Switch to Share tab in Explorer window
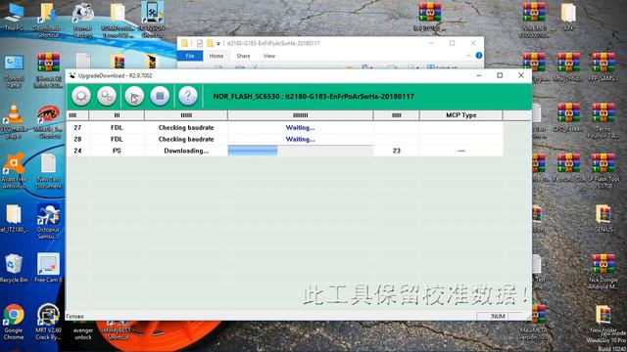Image resolution: width=627 pixels, height=352 pixels. [x=243, y=56]
